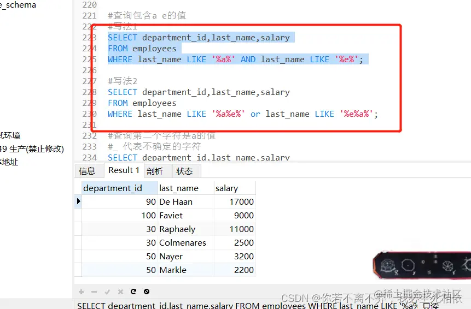The width and height of the screenshot is (471, 309).
Task: Click the comment #写法2 in editor
Action: click(123, 81)
